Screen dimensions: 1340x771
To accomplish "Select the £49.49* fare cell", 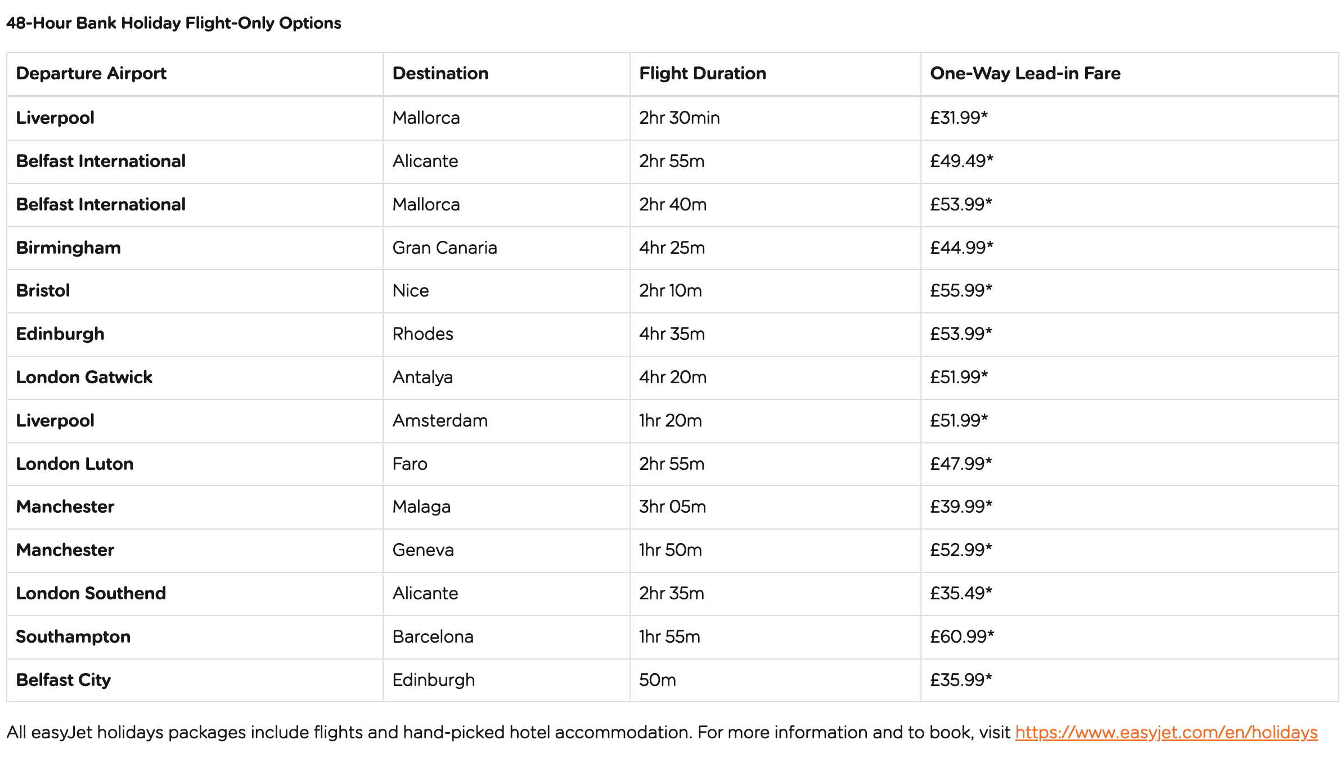I will pyautogui.click(x=1130, y=161).
